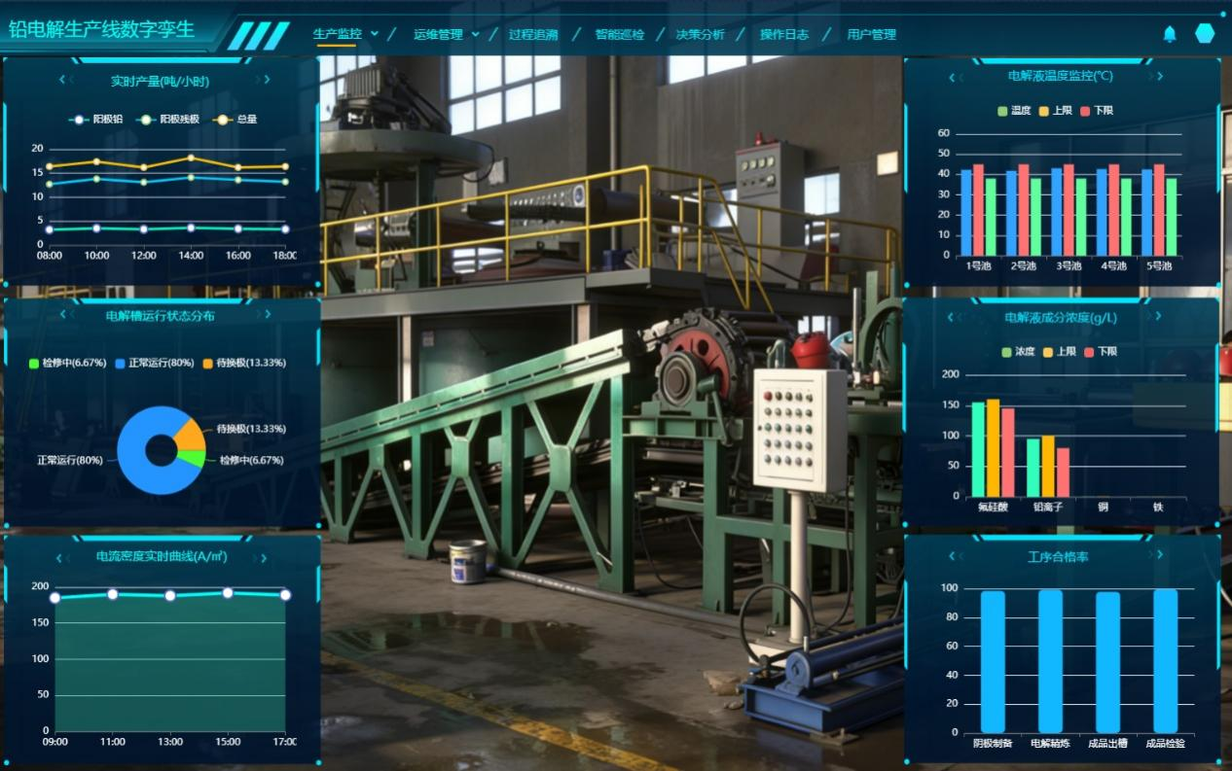This screenshot has width=1232, height=771.
Task: Go to 决策分析 page
Action: coord(701,35)
